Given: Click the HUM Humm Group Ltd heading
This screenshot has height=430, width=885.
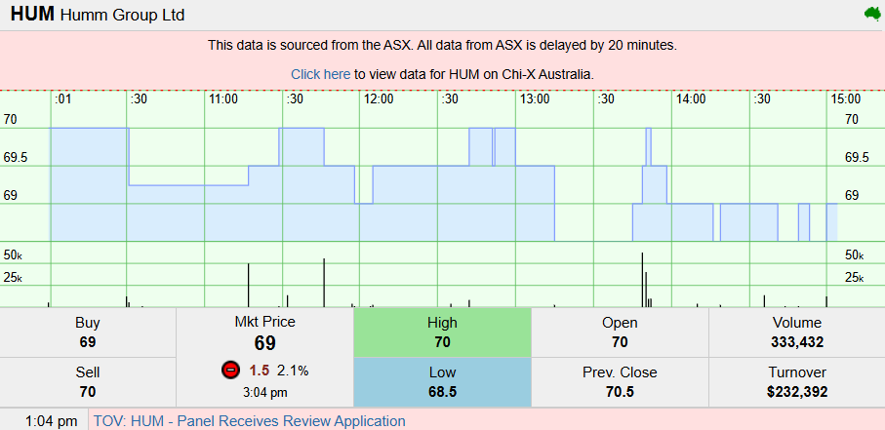Looking at the screenshot, I should click(98, 16).
